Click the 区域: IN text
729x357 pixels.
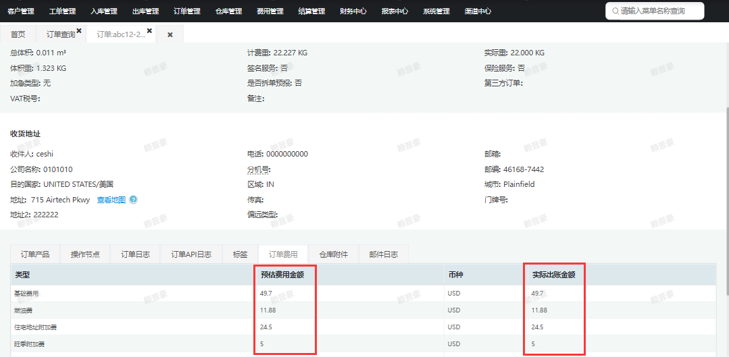tap(261, 184)
